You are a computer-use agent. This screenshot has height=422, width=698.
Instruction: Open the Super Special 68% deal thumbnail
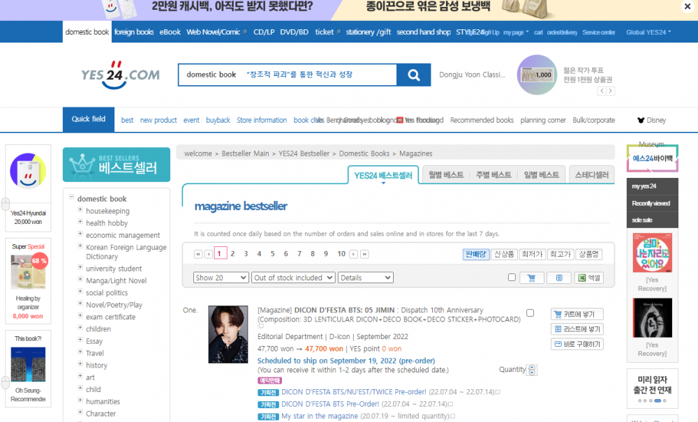(28, 272)
